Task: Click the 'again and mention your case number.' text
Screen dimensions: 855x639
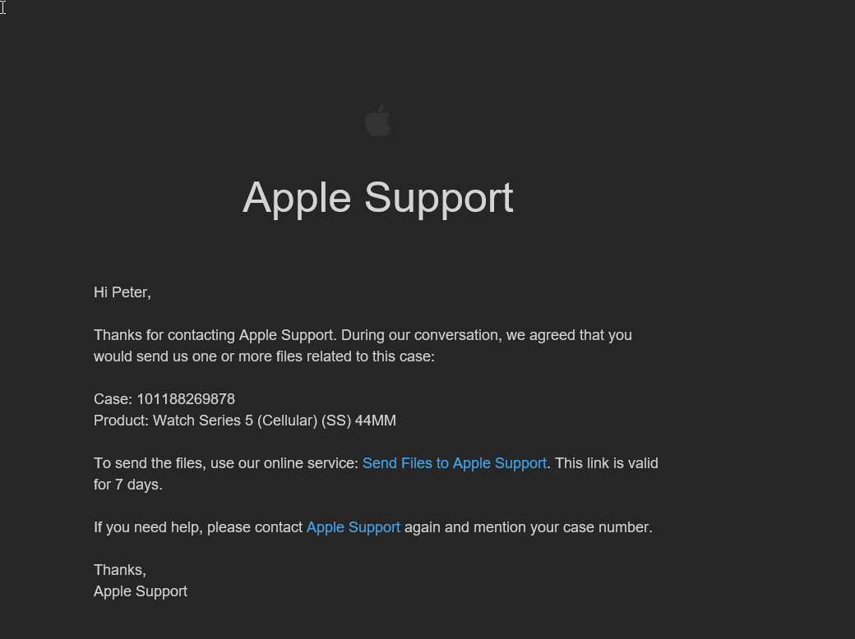Action: pyautogui.click(x=529, y=527)
